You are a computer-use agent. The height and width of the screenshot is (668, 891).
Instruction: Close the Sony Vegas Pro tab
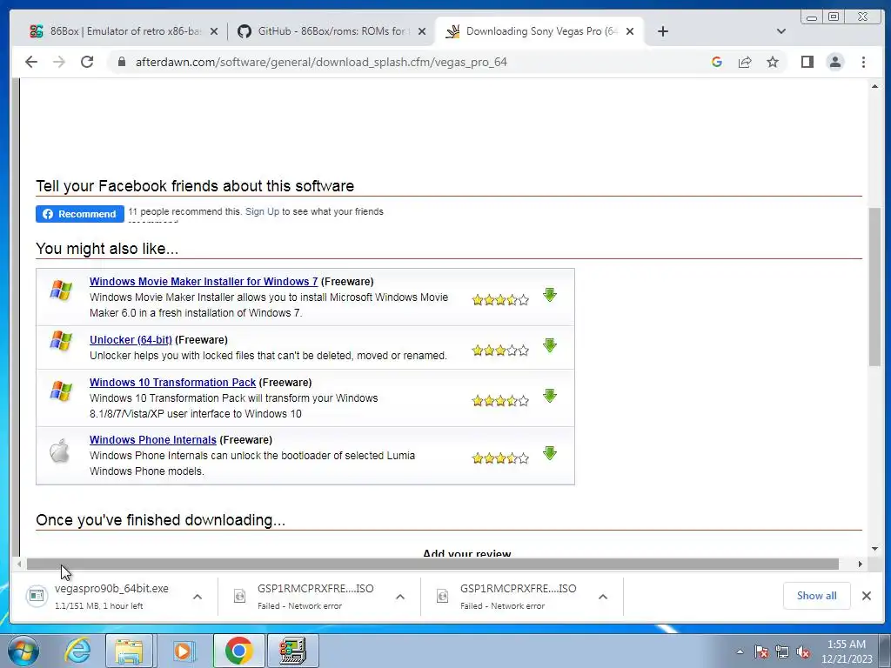(630, 31)
